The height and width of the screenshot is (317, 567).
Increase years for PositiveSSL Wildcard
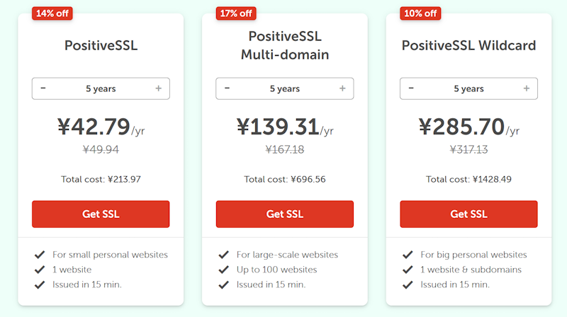[527, 88]
